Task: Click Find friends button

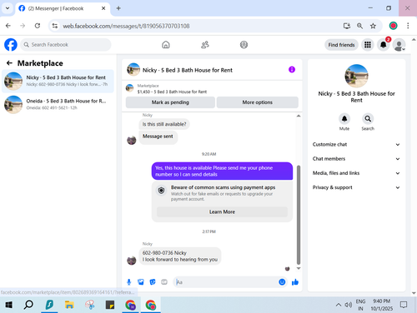Action: (x=341, y=45)
